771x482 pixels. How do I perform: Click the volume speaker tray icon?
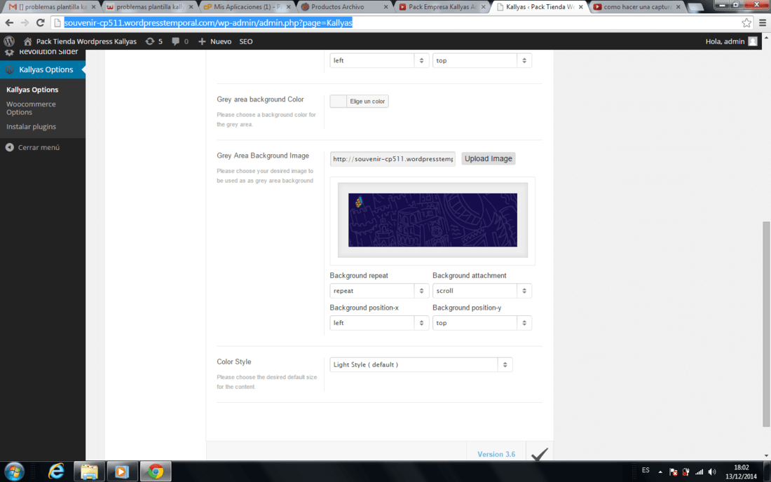712,472
